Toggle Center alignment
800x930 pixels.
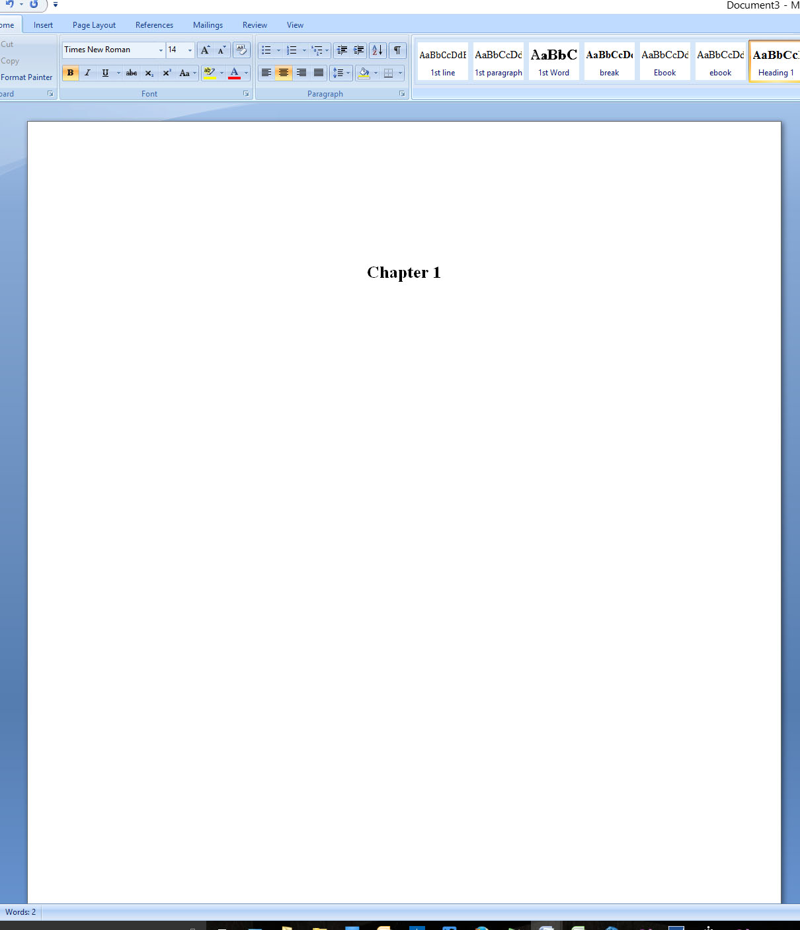[x=284, y=73]
